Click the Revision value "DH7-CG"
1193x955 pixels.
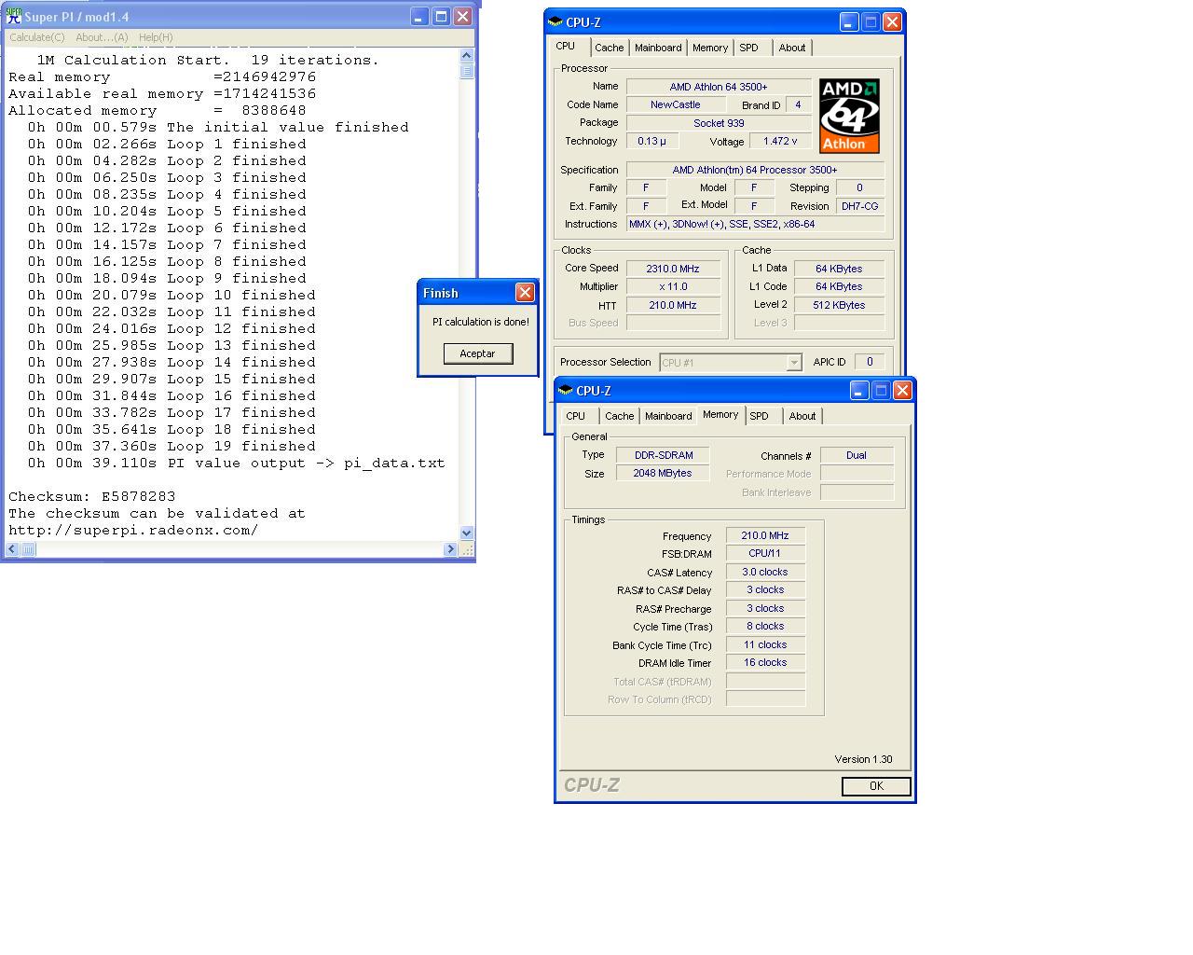[859, 206]
